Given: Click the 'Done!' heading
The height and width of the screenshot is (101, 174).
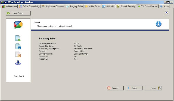Looking at the screenshot, I should 37,22.
